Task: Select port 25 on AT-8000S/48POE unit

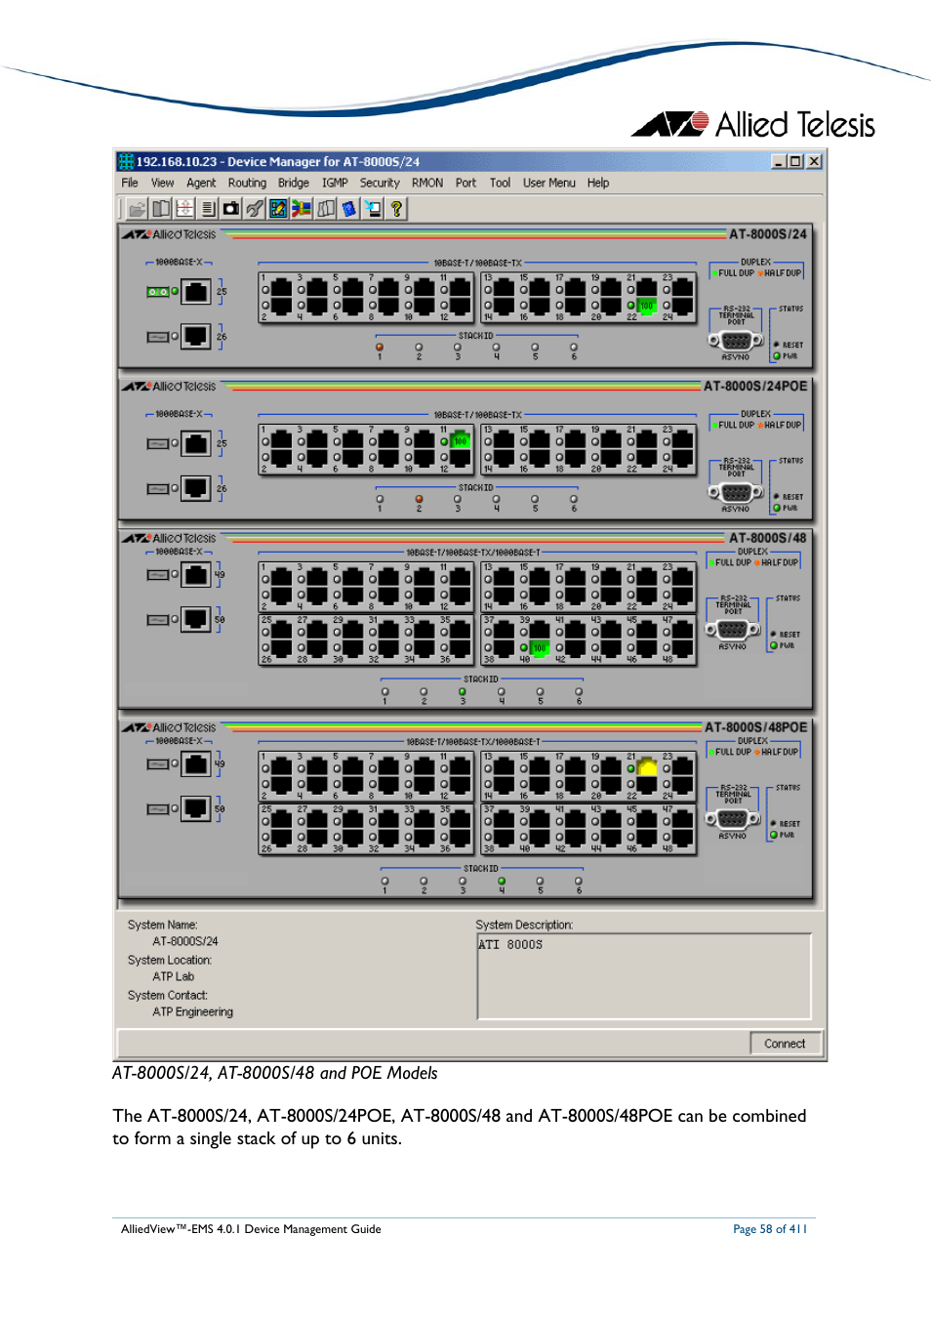Action: 281,821
